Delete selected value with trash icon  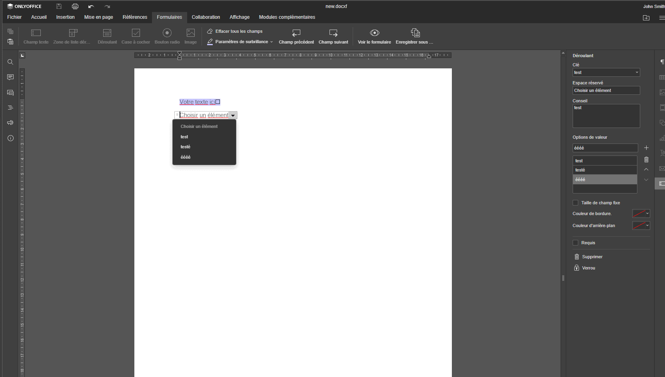pos(646,160)
